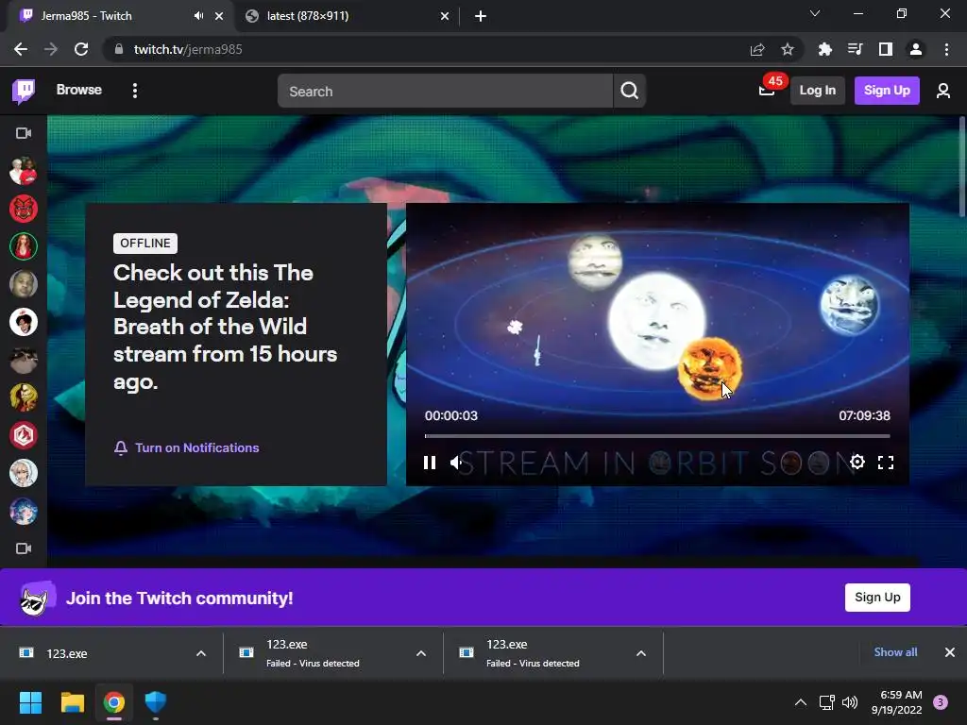The width and height of the screenshot is (967, 725).
Task: Open Chrome extensions puzzle icon
Action: pos(824,49)
